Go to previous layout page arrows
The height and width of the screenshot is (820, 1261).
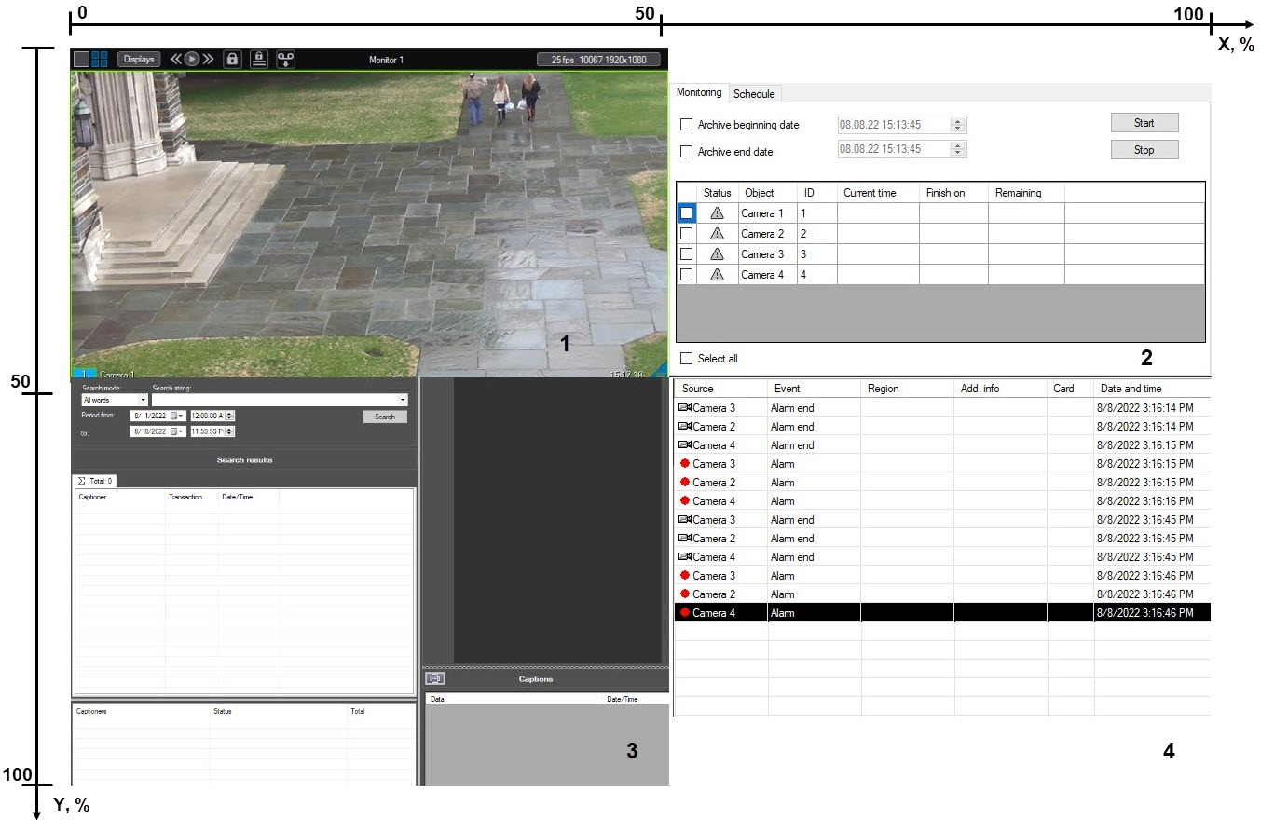[174, 59]
